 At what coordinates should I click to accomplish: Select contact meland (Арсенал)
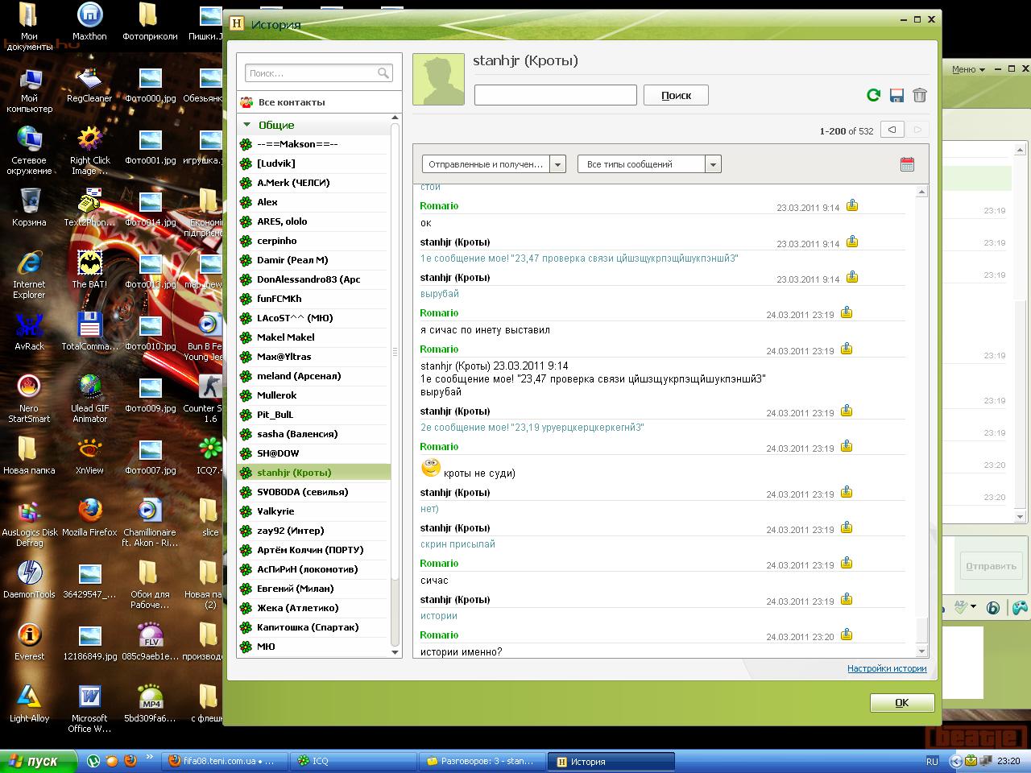click(x=314, y=376)
